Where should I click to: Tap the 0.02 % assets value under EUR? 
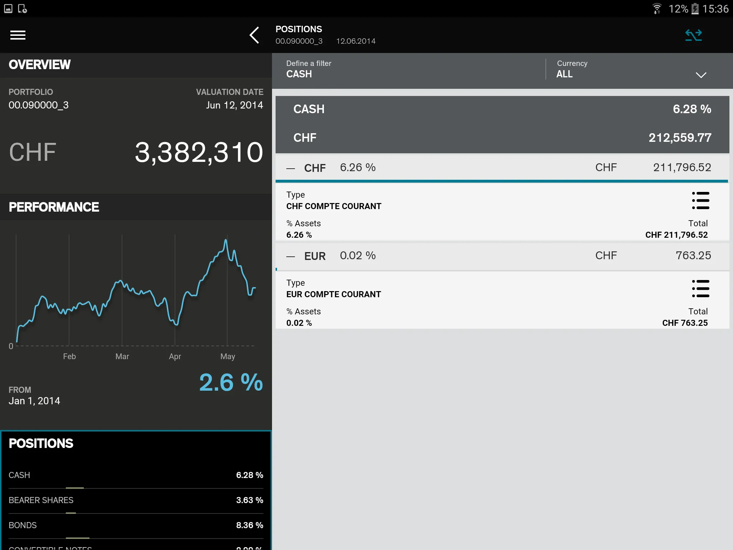pyautogui.click(x=299, y=323)
